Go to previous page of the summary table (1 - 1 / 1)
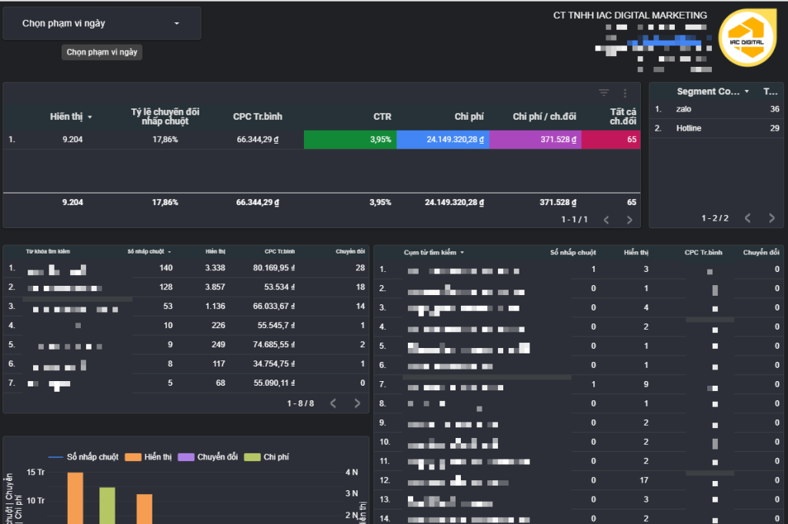 point(606,220)
